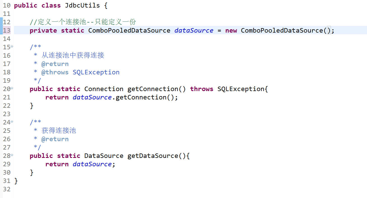Click the @return tag on line 17
This screenshot has width=367, height=198.
tap(55, 64)
